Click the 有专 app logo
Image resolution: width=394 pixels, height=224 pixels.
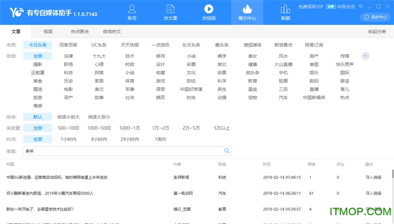(x=17, y=12)
